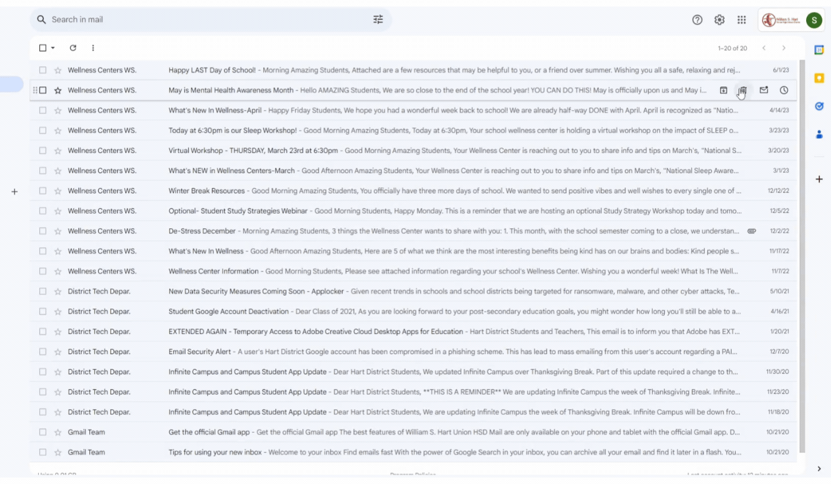Mark Mental Health Awareness email as unread

[x=763, y=90]
